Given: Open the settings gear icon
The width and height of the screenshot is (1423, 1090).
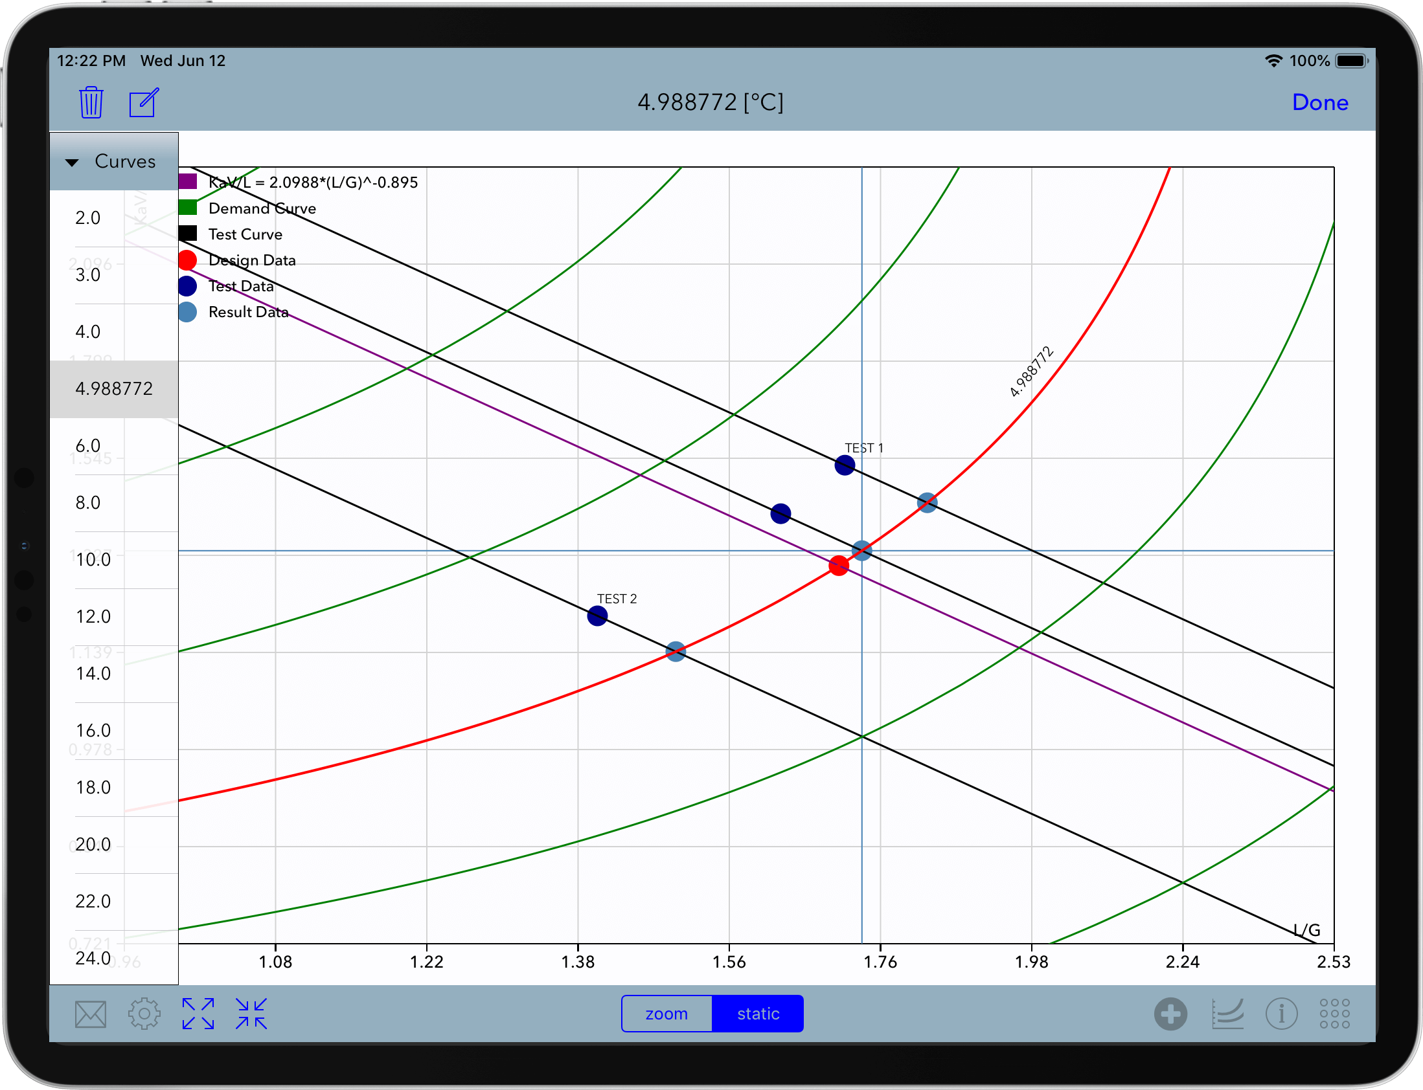Looking at the screenshot, I should point(144,1013).
